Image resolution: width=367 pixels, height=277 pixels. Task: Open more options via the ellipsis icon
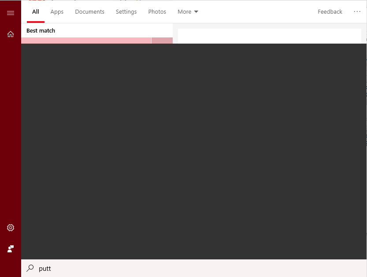pyautogui.click(x=357, y=11)
